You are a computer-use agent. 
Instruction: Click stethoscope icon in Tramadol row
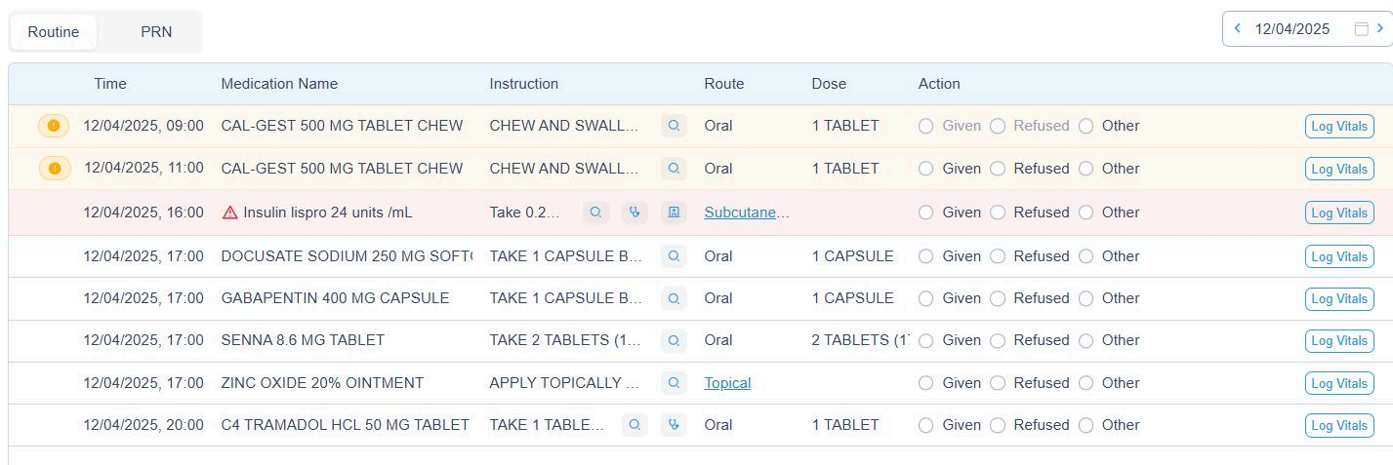point(674,425)
